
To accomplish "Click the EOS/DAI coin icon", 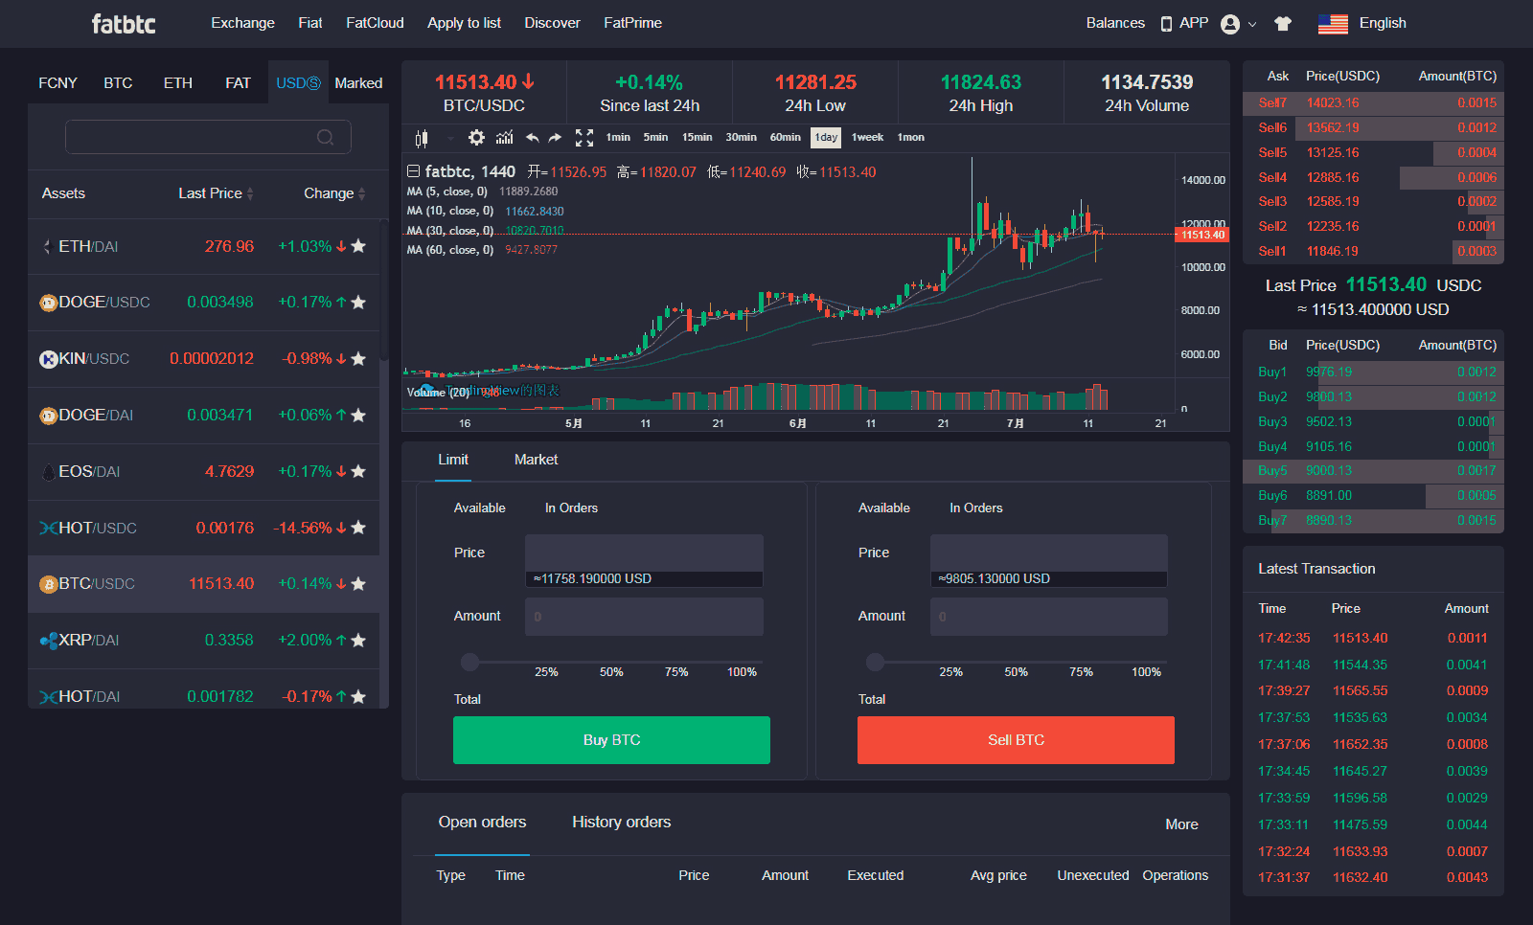I will click(49, 472).
